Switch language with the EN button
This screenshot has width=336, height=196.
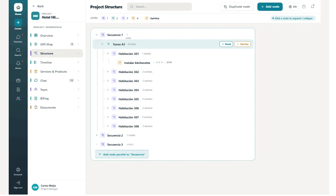(x=292, y=7)
